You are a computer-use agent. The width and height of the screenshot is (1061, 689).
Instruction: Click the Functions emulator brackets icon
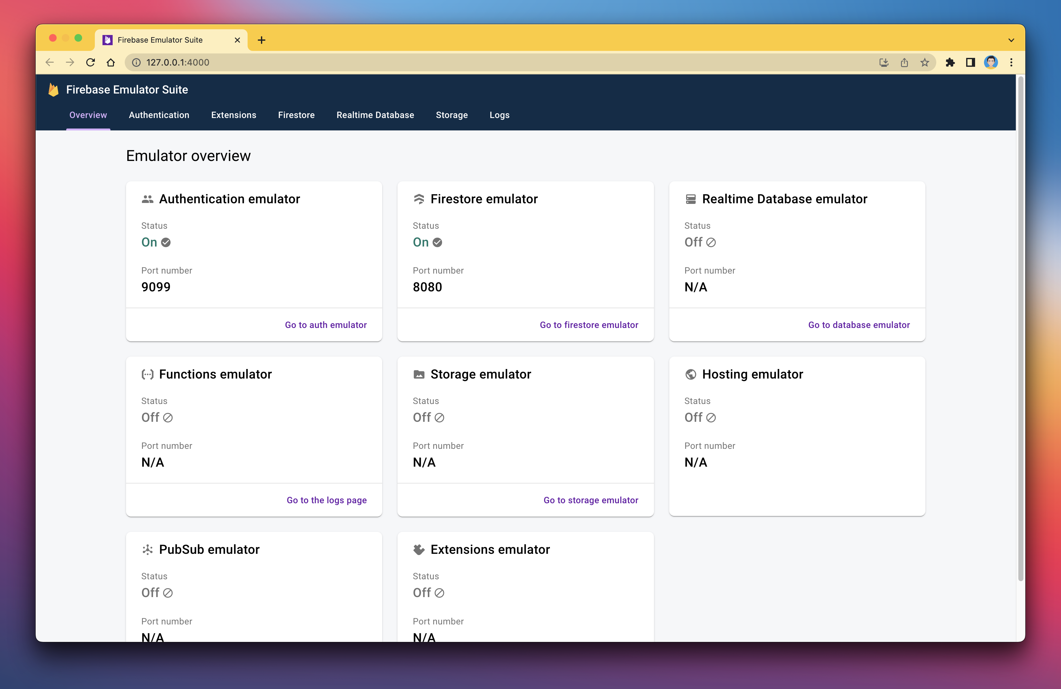click(x=148, y=374)
